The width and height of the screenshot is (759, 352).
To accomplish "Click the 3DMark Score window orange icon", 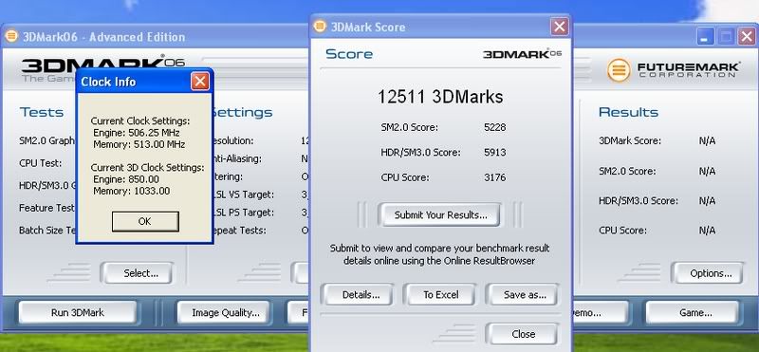I will (320, 27).
